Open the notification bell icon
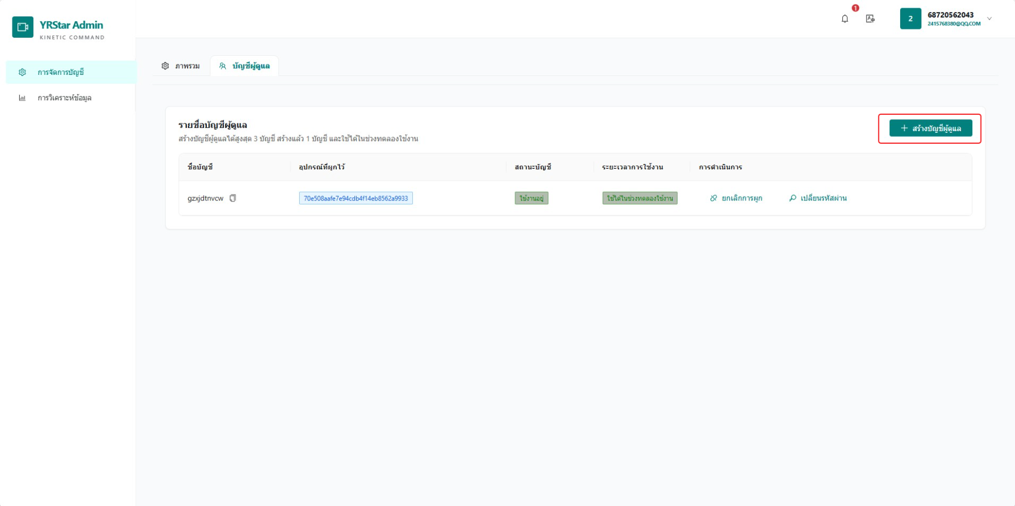The image size is (1015, 506). tap(845, 19)
